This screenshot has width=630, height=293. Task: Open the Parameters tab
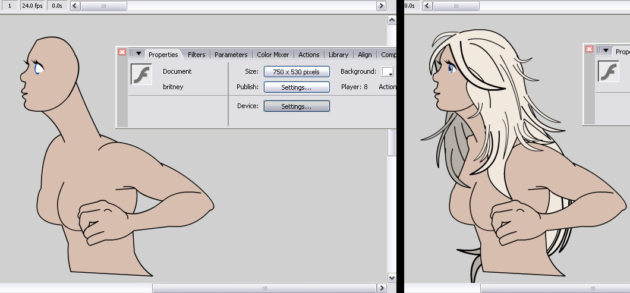point(231,55)
